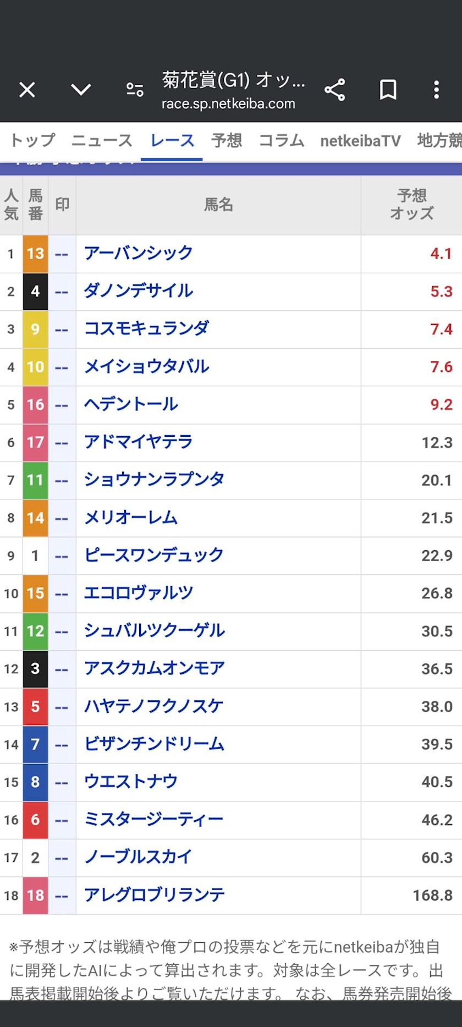Open the 印 mark selector for ダノンデサイル
The height and width of the screenshot is (1027, 462).
click(62, 292)
